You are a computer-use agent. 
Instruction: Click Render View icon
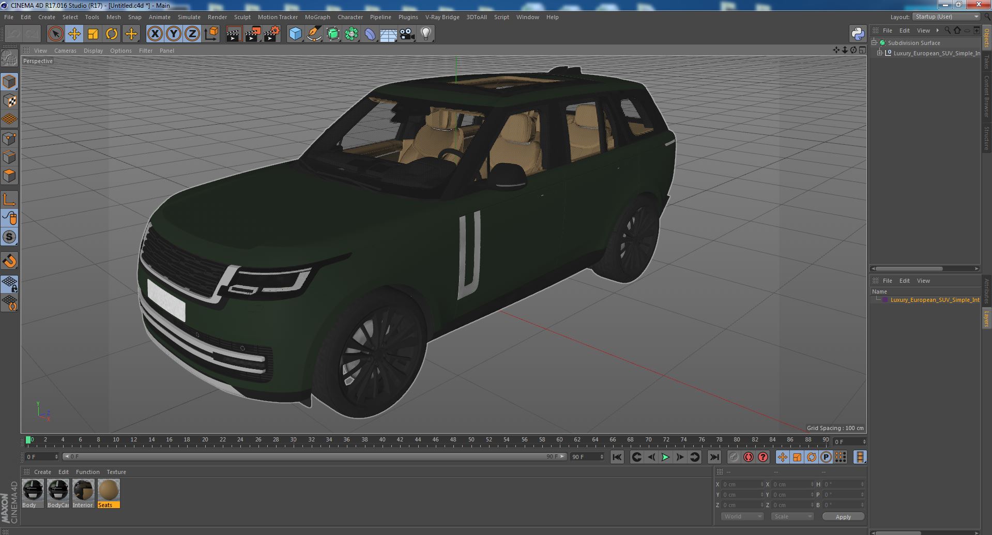[234, 34]
